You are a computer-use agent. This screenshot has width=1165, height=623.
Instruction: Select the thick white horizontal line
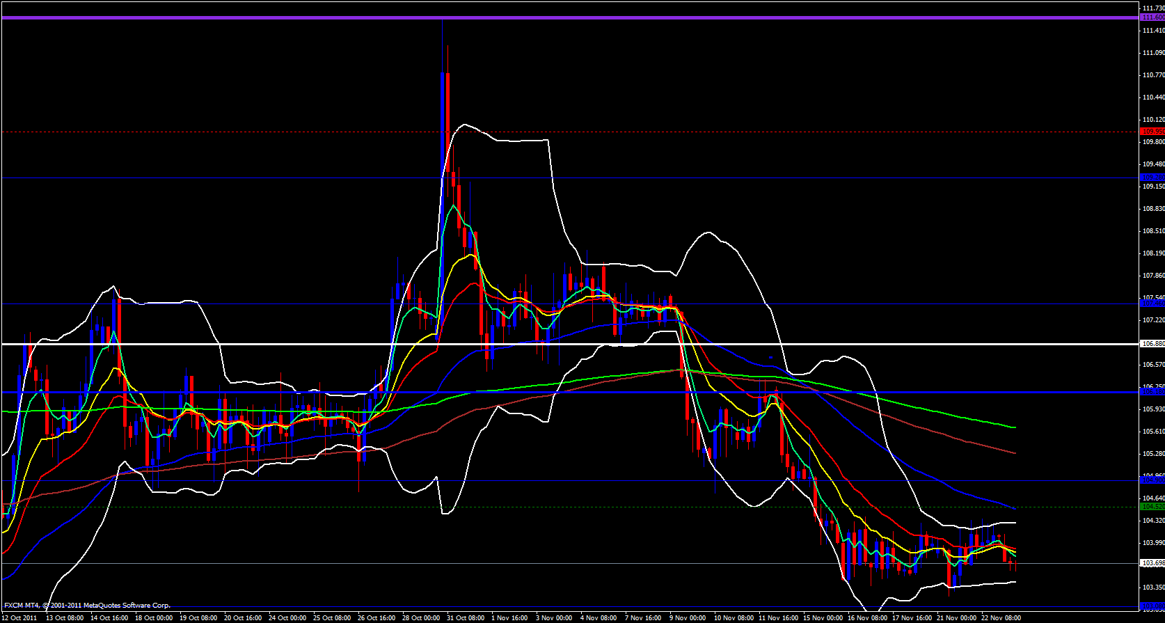[557, 344]
